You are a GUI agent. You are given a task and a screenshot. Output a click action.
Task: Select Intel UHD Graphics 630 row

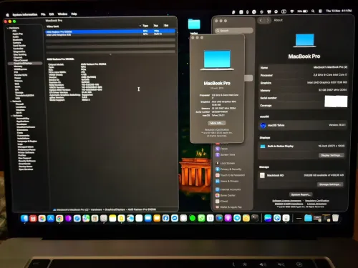pyautogui.click(x=111, y=34)
